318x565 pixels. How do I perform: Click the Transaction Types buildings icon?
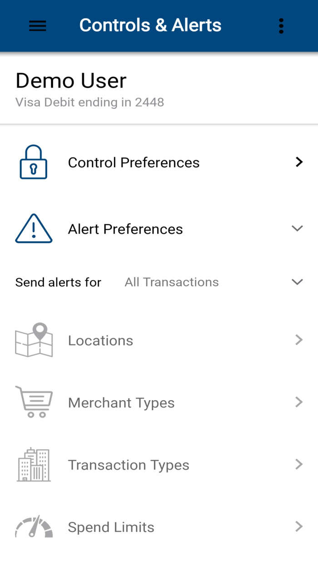tap(34, 464)
